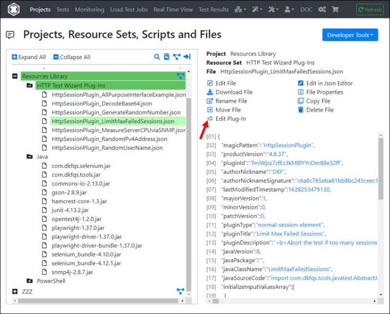Viewport: 390px width, 314px height.
Task: Select HttpSessionPlugin_MeasureServerCPUviaSNMP.json
Action: coord(119,130)
